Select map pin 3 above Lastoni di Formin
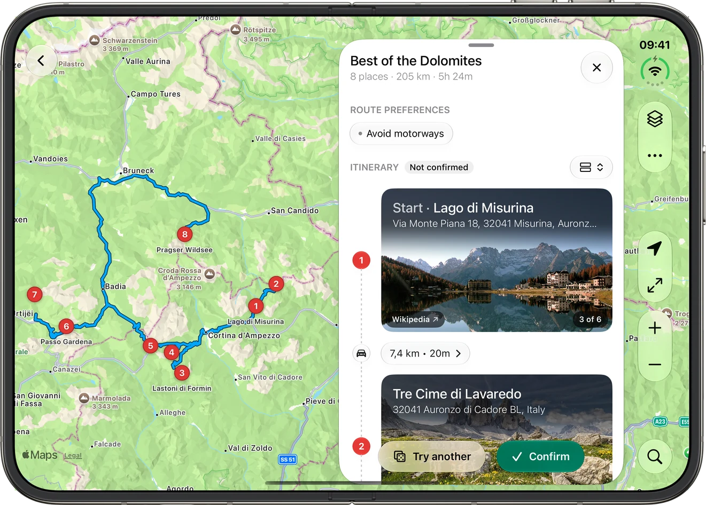This screenshot has width=706, height=505. pyautogui.click(x=182, y=373)
